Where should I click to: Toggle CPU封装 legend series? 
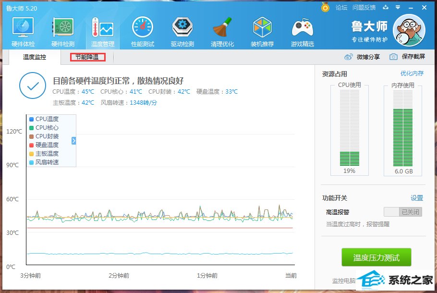pos(44,136)
